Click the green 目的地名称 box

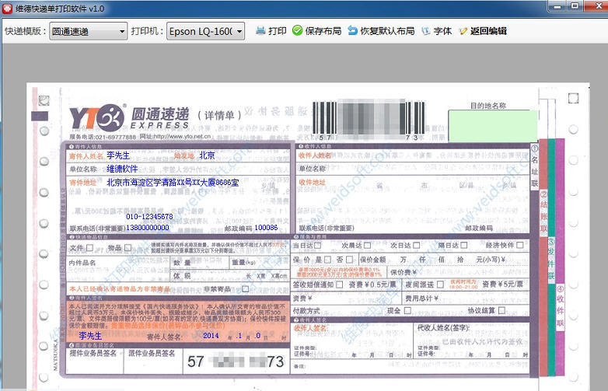[492, 126]
